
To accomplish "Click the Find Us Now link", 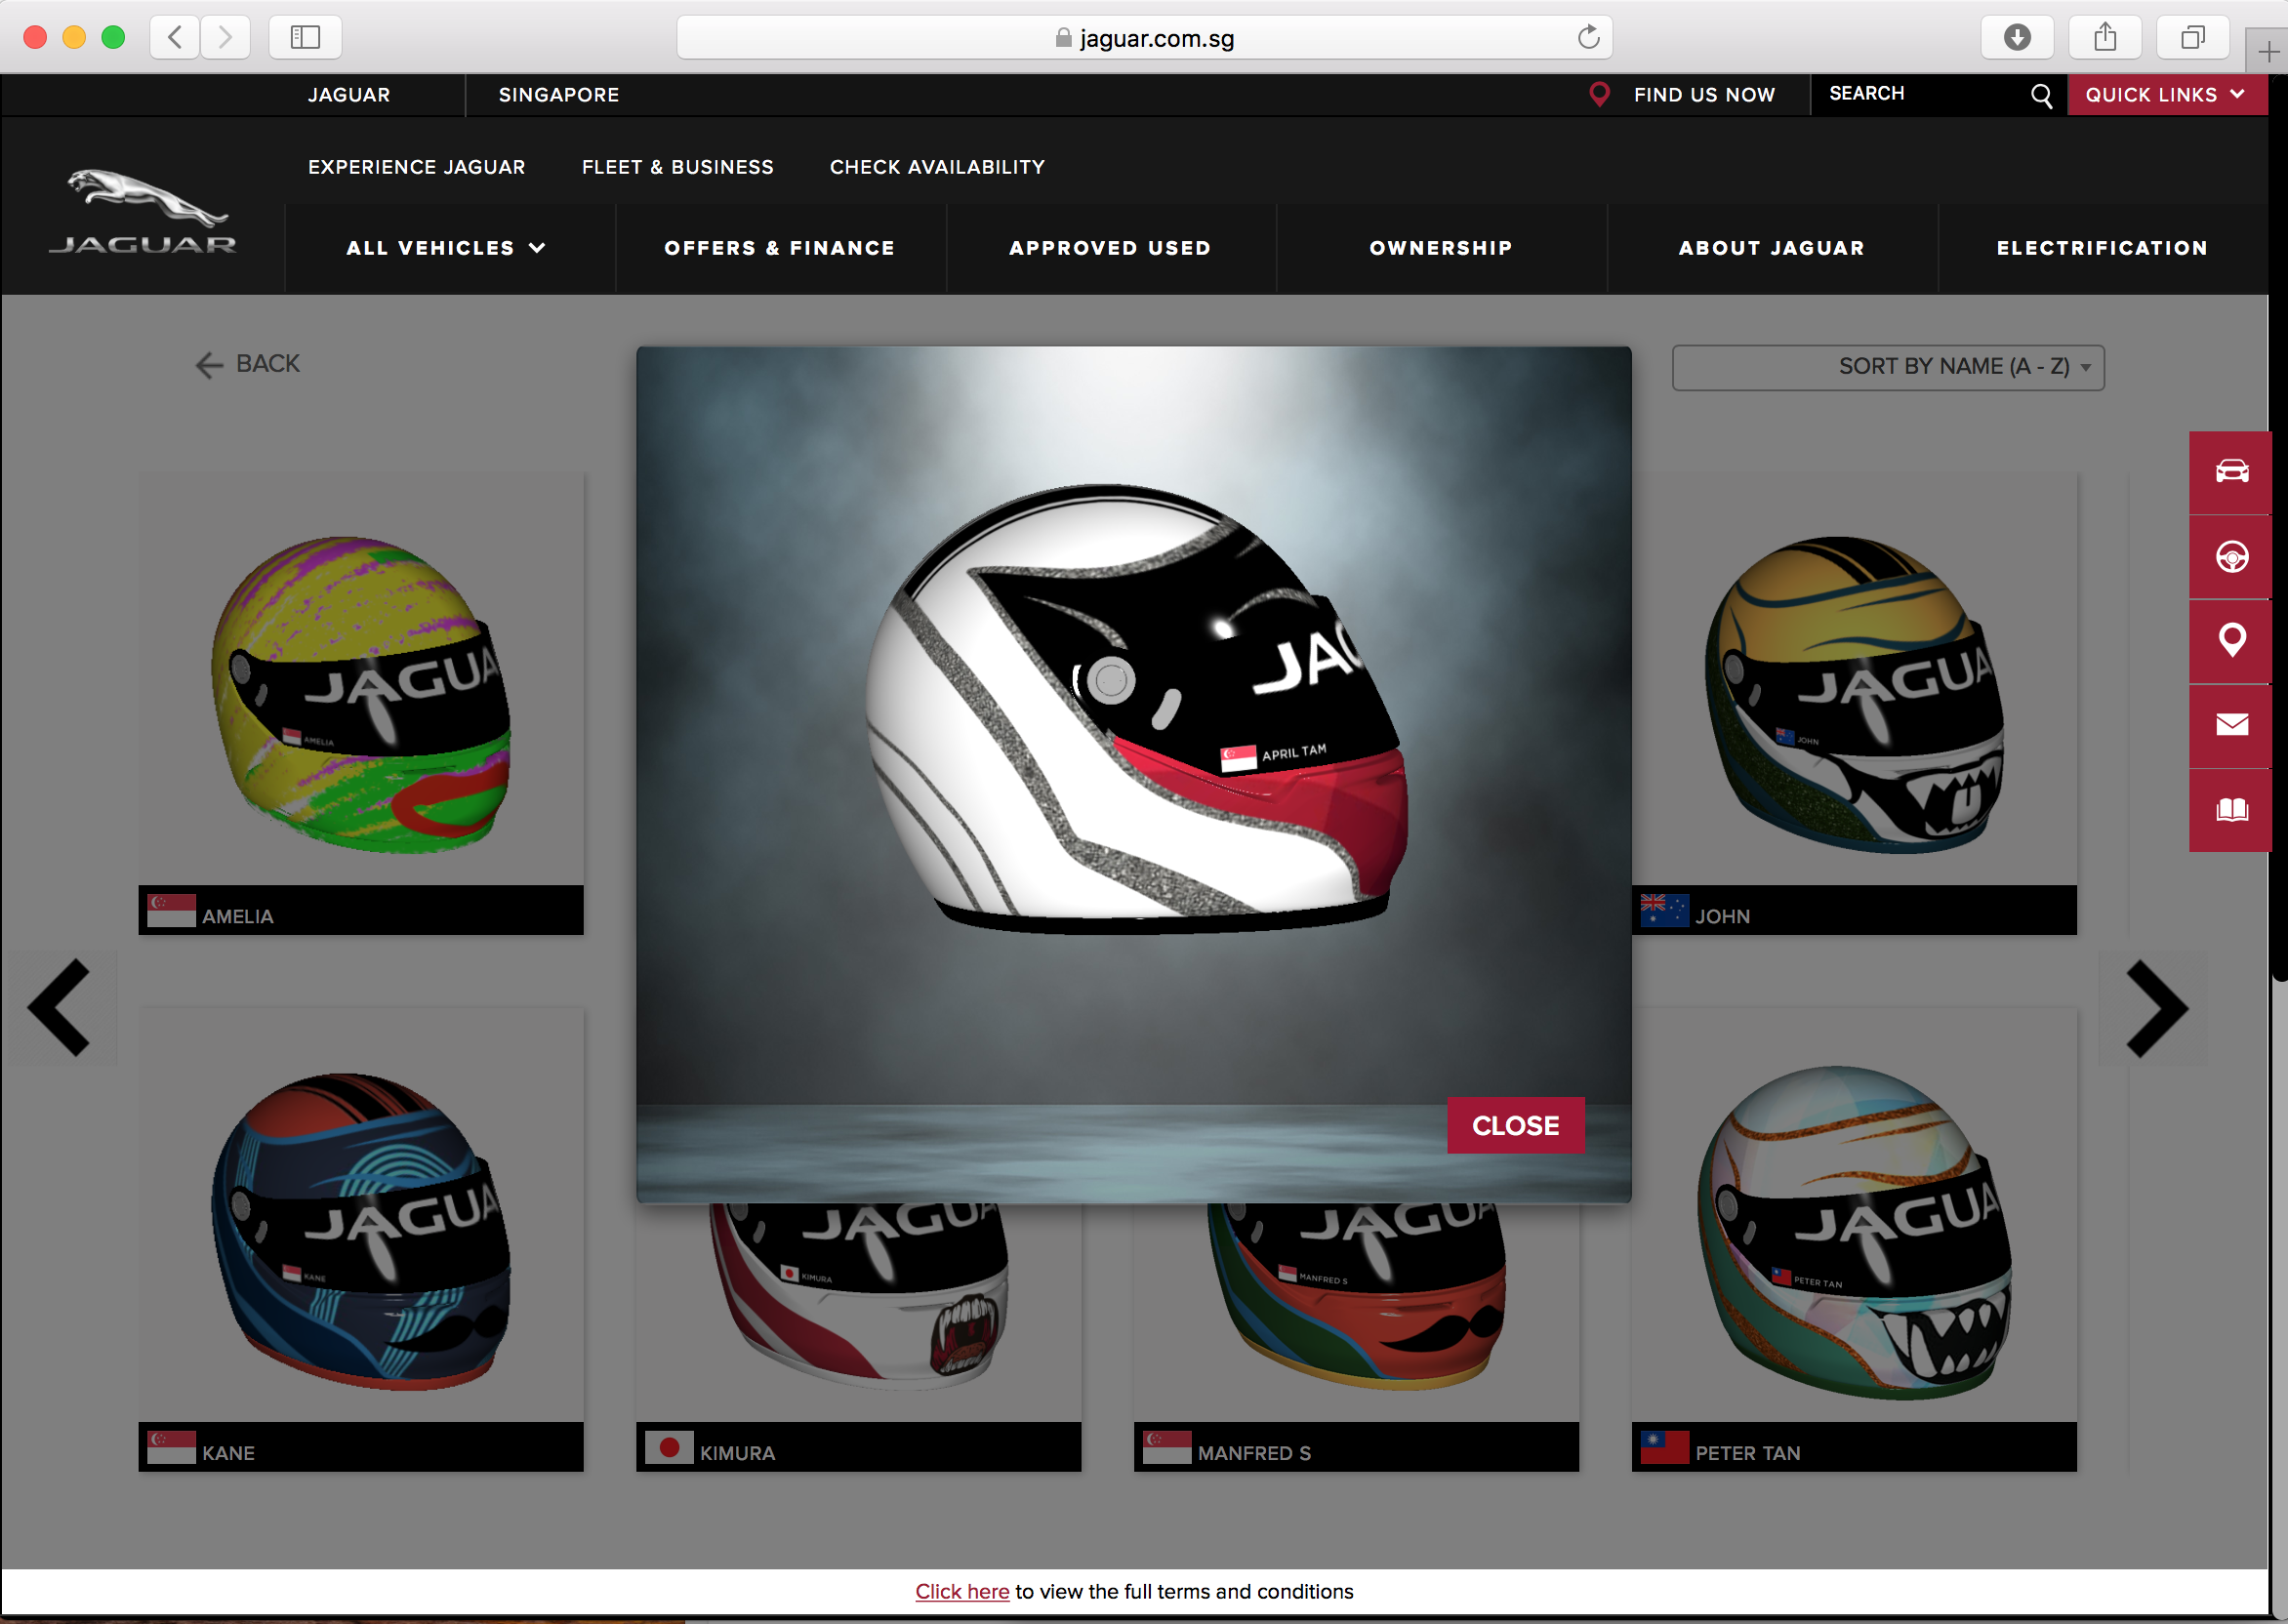I will 1704,95.
